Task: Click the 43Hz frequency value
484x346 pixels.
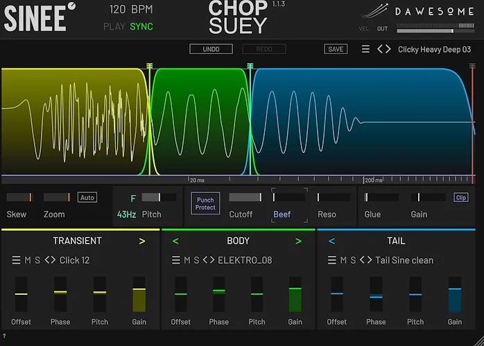Action: pyautogui.click(x=127, y=215)
